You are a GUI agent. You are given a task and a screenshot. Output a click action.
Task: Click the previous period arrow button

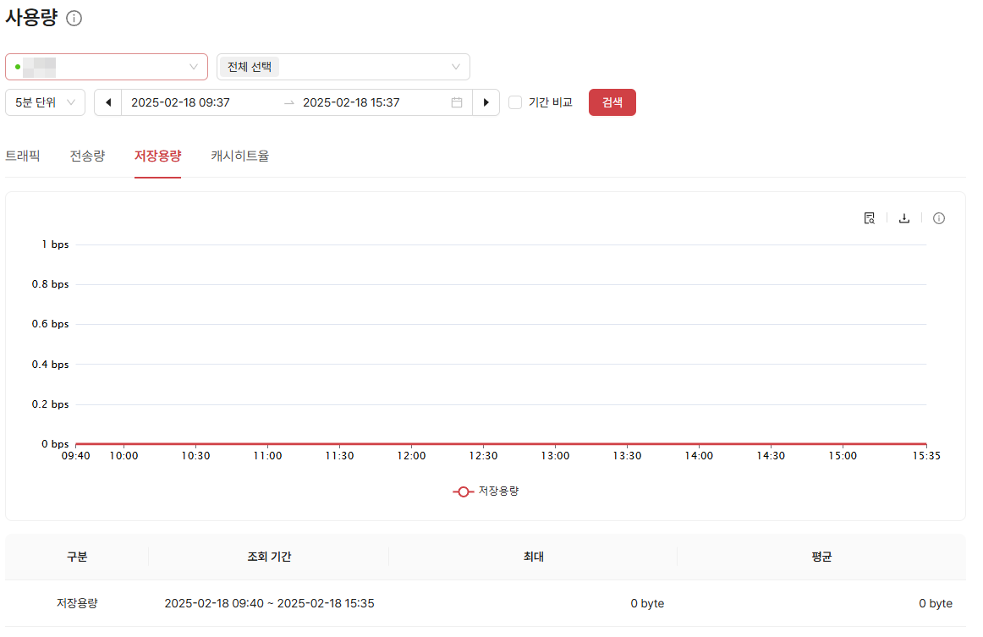[108, 102]
